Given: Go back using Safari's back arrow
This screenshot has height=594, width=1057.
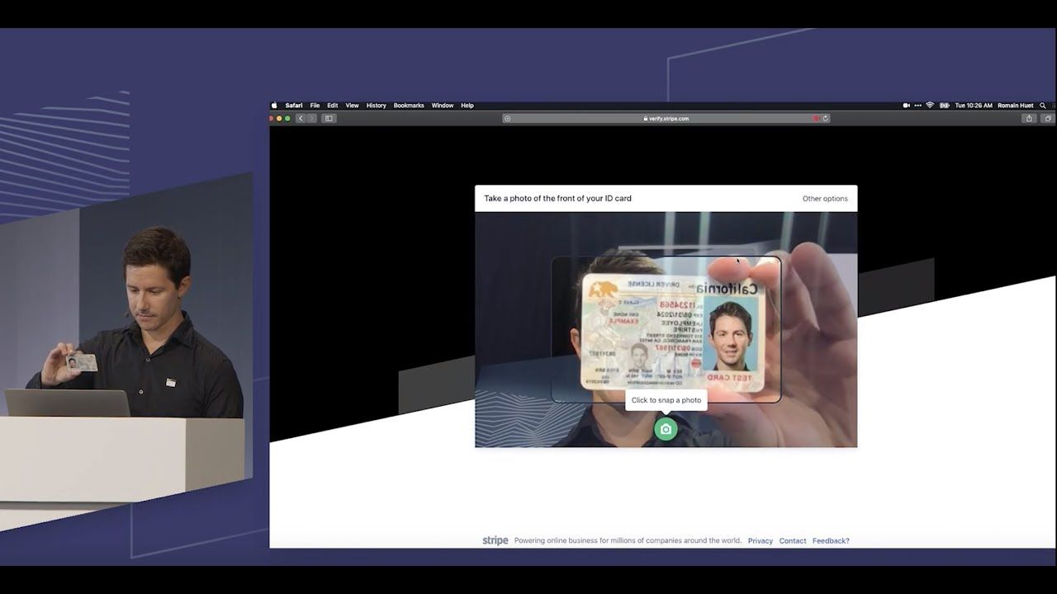Looking at the screenshot, I should pyautogui.click(x=300, y=118).
